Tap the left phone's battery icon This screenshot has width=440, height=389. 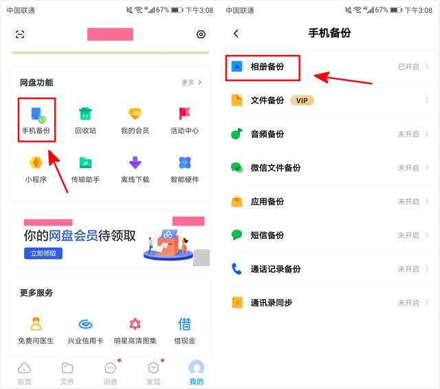[177, 10]
